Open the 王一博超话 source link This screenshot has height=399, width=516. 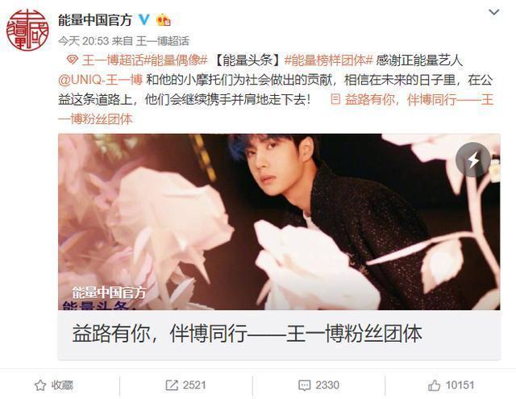pyautogui.click(x=163, y=41)
